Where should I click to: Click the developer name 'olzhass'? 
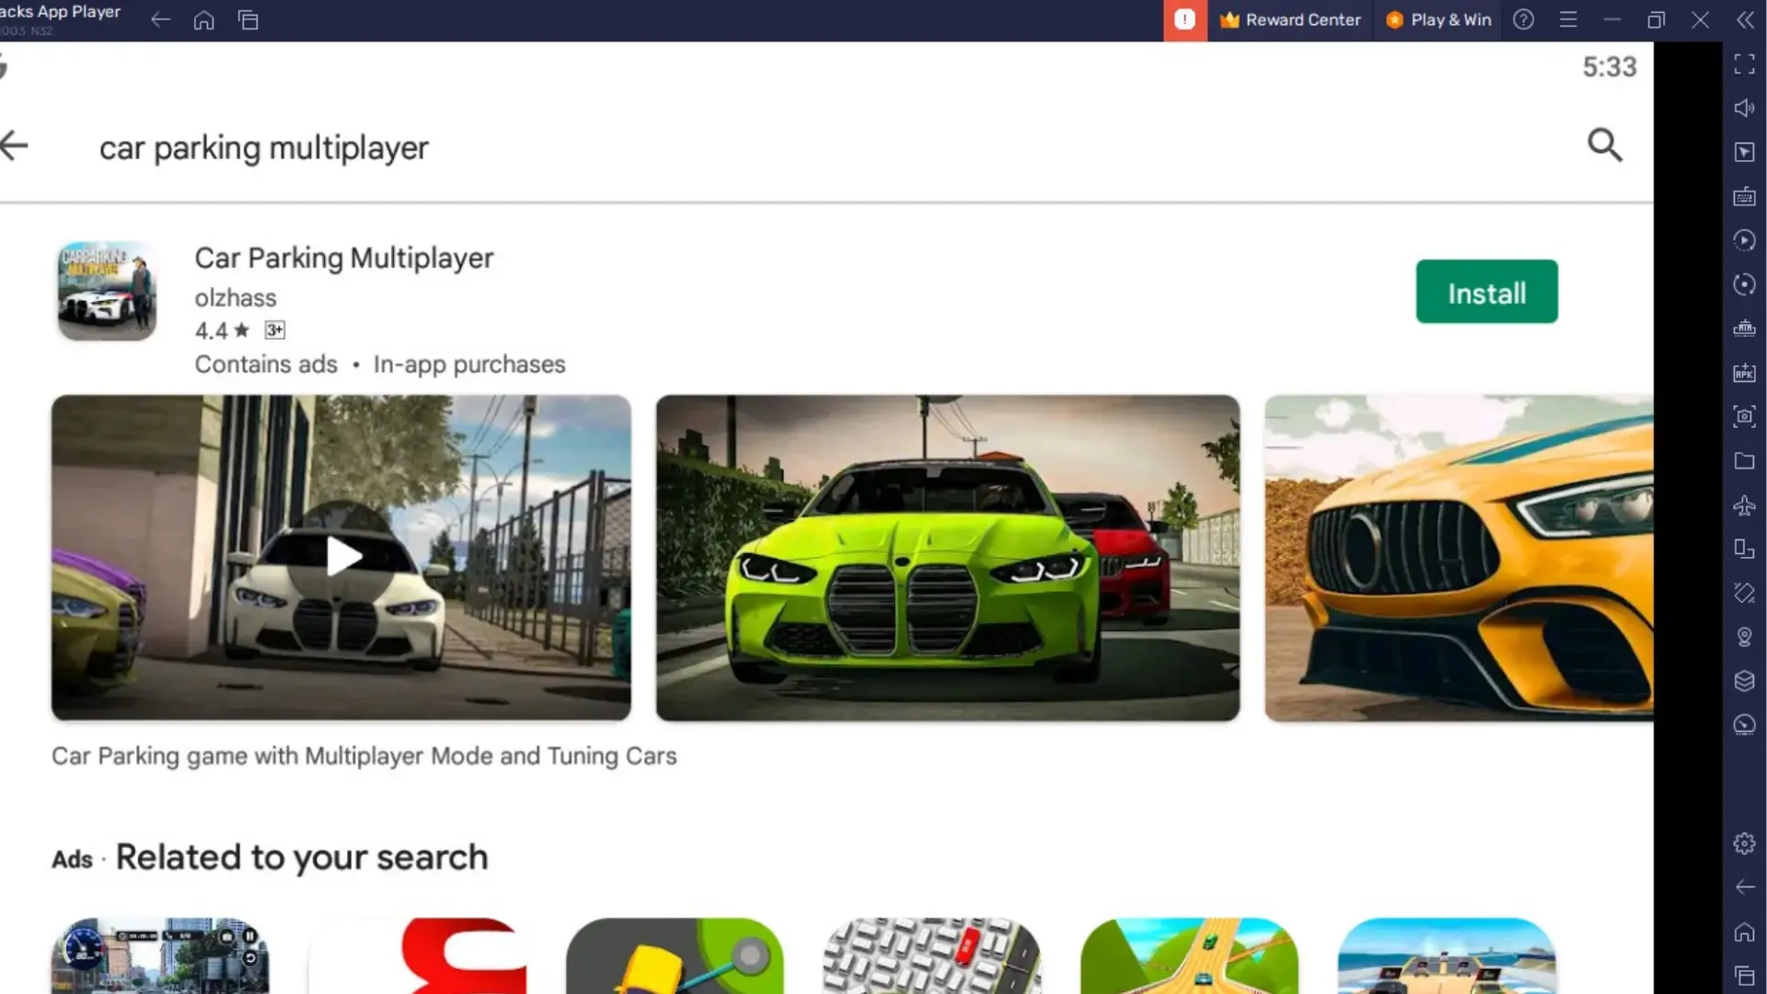(236, 298)
